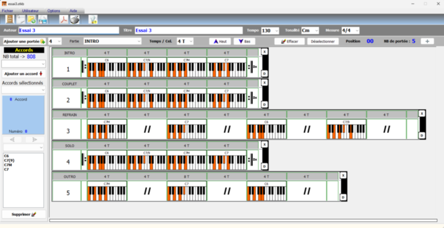
Task: Click the X on the COUPLET staff
Action: tap(264, 83)
